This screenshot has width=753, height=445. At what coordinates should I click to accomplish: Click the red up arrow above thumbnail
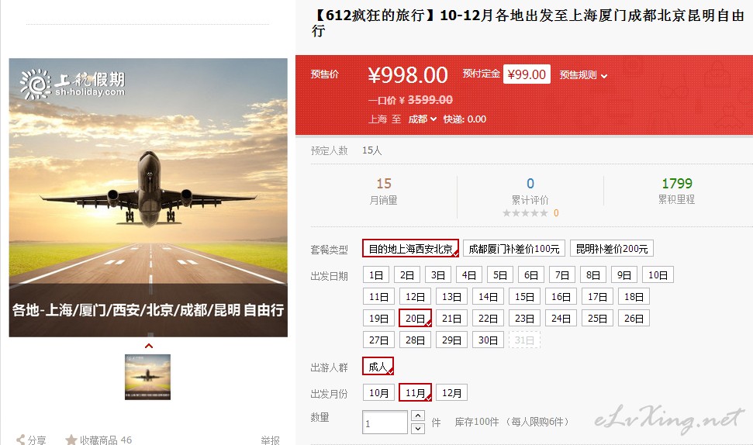(149, 346)
